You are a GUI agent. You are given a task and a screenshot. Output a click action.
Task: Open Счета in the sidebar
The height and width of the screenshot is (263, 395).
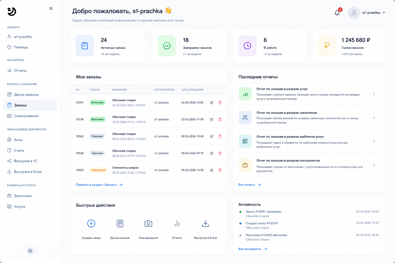pyautogui.click(x=30, y=151)
